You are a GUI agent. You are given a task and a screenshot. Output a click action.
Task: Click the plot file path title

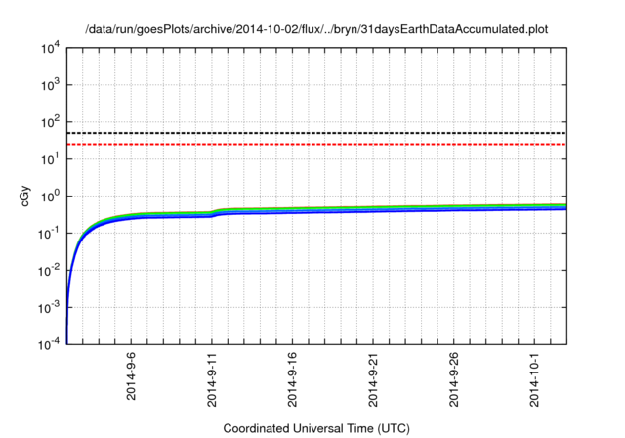tap(316, 29)
